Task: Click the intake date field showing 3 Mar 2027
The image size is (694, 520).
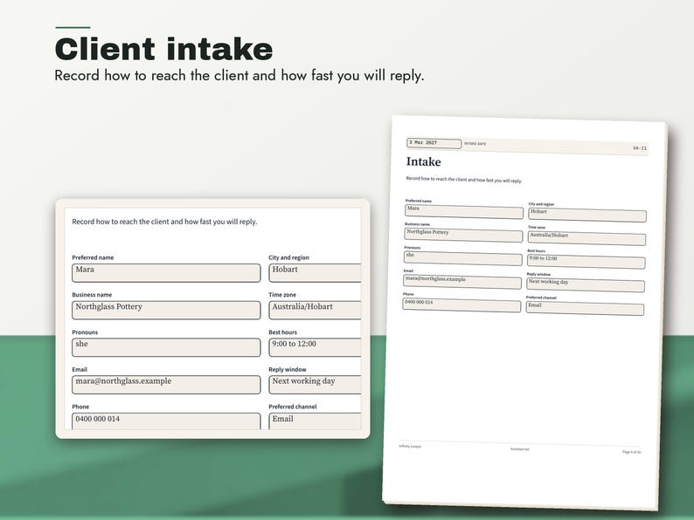Action: [434, 143]
